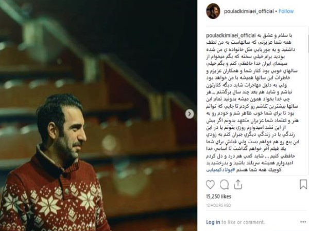Open comments with the speech bubble icon
This screenshot has height=231, width=309.
pos(224,185)
